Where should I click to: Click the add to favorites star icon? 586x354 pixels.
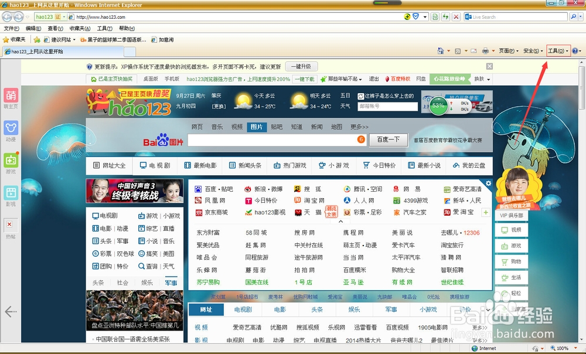(36, 40)
